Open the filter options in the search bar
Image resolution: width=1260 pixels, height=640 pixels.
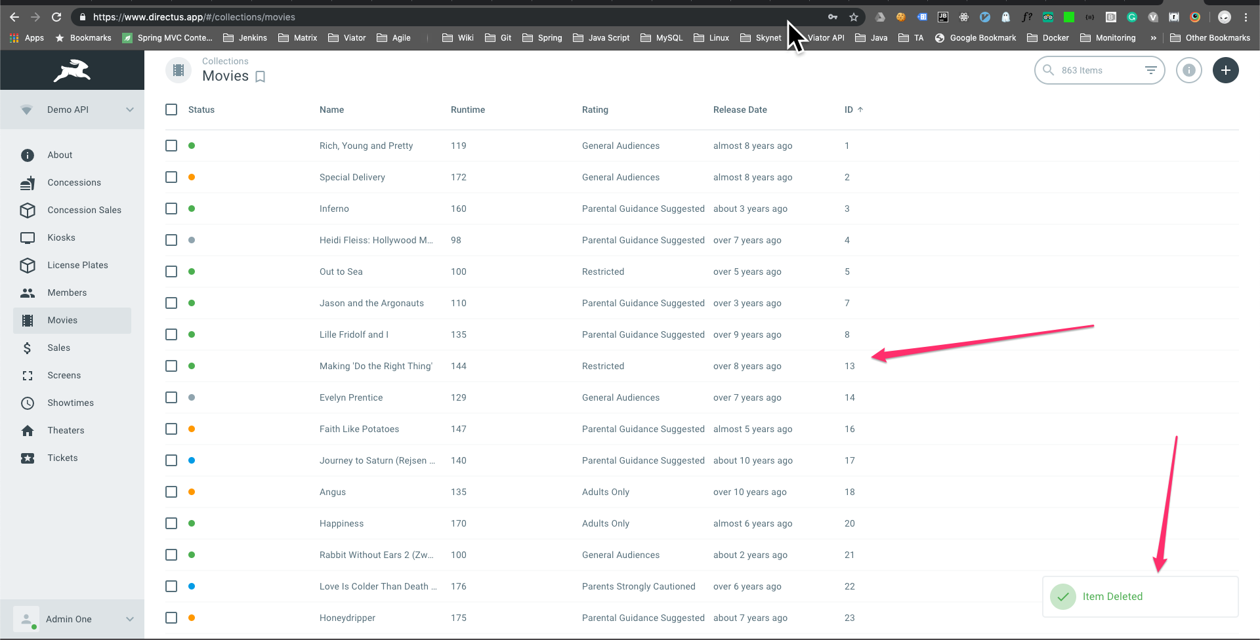[1151, 70]
